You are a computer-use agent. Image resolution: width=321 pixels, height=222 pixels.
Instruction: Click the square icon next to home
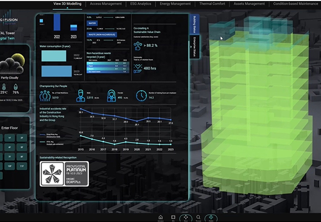tap(173, 217)
